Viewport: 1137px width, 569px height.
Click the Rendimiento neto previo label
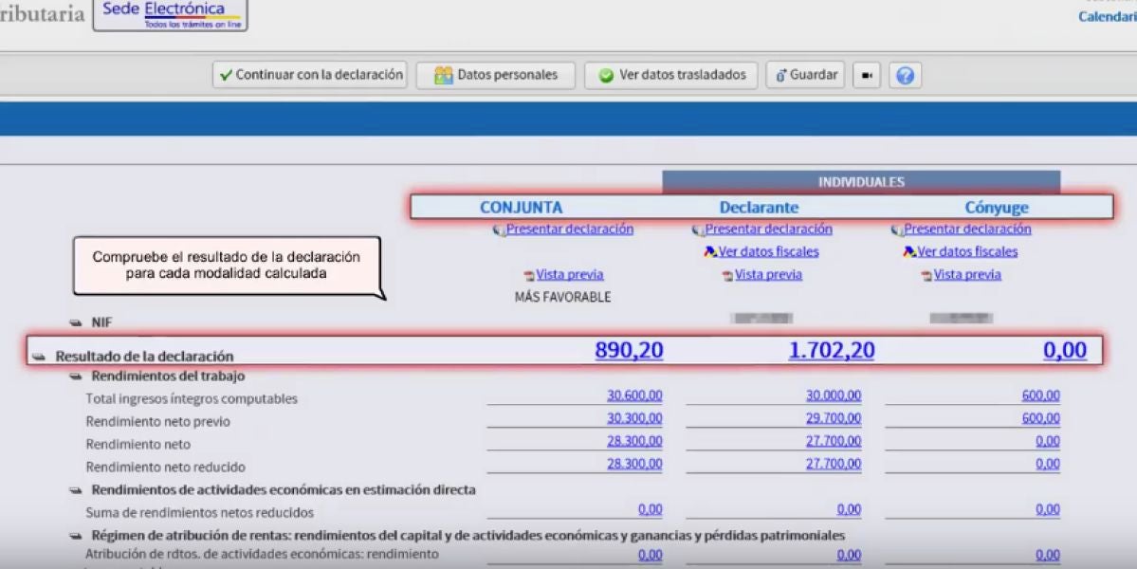(x=157, y=422)
